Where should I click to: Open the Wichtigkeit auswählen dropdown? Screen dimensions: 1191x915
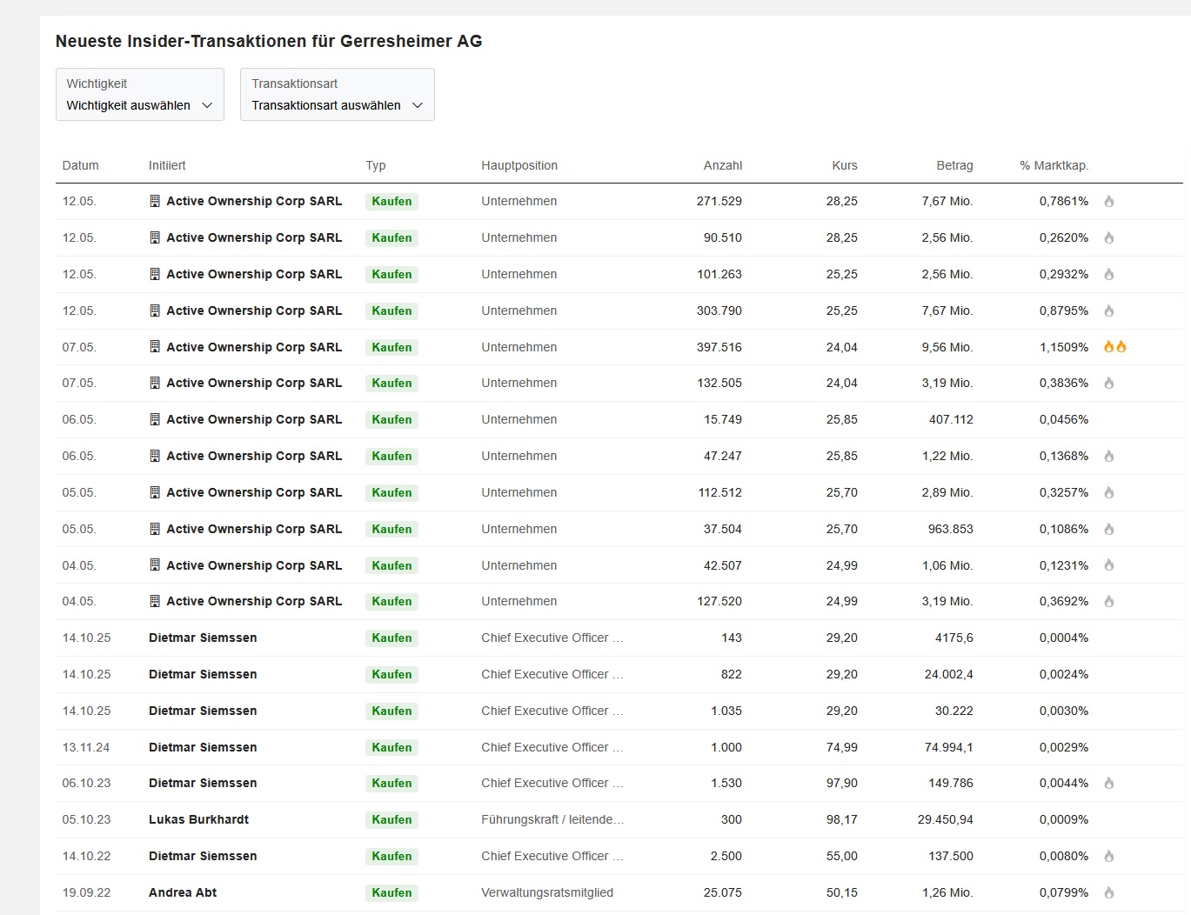(140, 95)
